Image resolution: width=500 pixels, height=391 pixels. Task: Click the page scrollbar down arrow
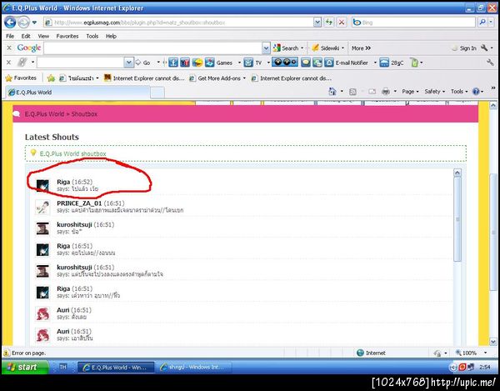pyautogui.click(x=493, y=341)
